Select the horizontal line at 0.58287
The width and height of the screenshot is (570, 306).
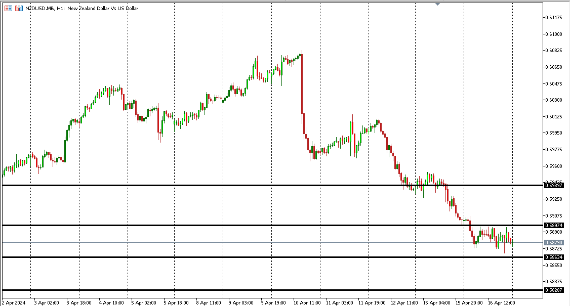pyautogui.click(x=273, y=290)
